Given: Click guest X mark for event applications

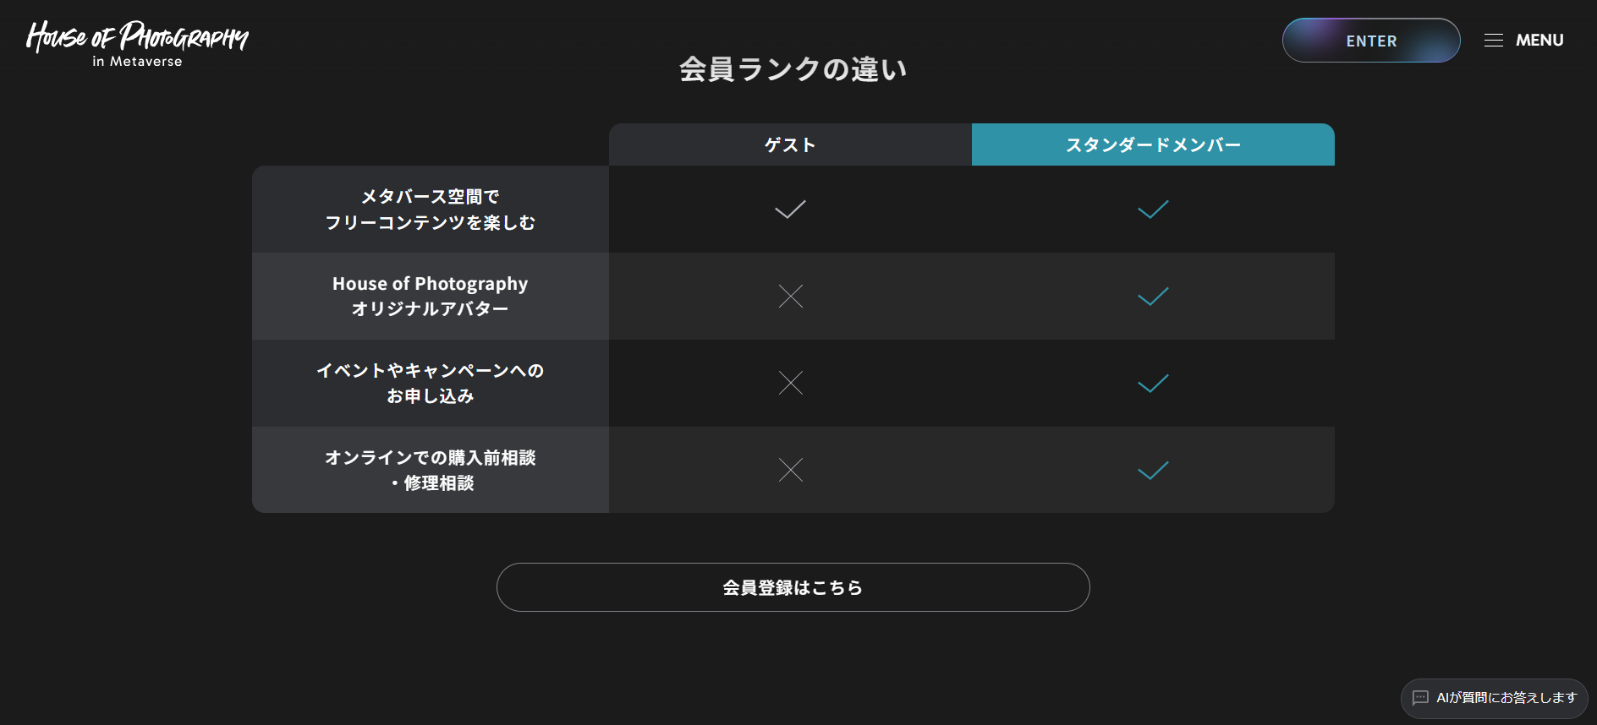Looking at the screenshot, I should click(x=790, y=383).
